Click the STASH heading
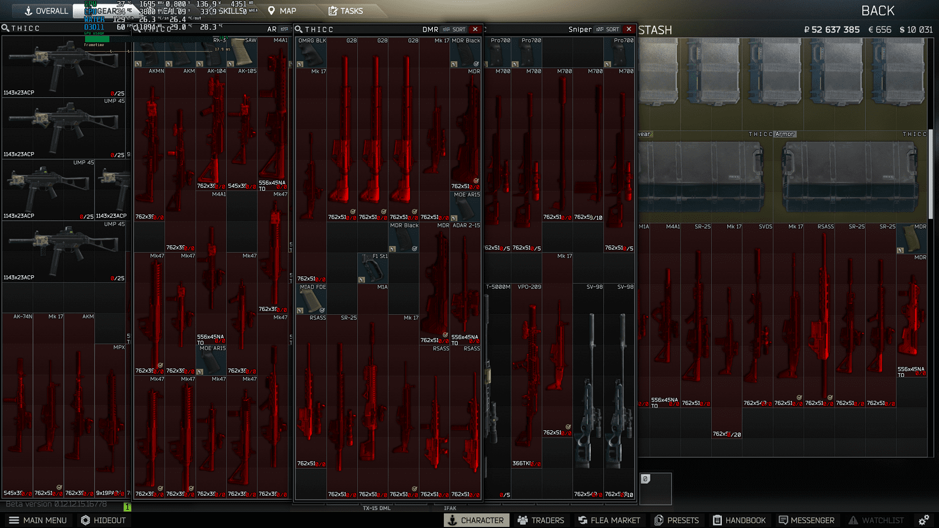Image resolution: width=939 pixels, height=528 pixels. pyautogui.click(x=655, y=30)
